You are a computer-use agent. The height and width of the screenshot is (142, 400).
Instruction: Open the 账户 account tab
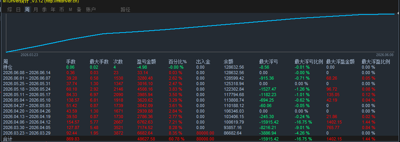(x=91, y=10)
